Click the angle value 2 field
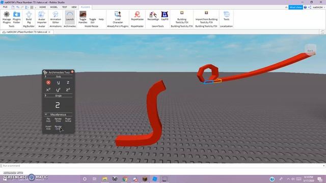Image resolution: width=326 pixels, height=183 pixels. point(58,105)
